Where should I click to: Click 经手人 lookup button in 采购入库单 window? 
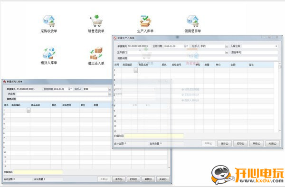click(x=110, y=89)
